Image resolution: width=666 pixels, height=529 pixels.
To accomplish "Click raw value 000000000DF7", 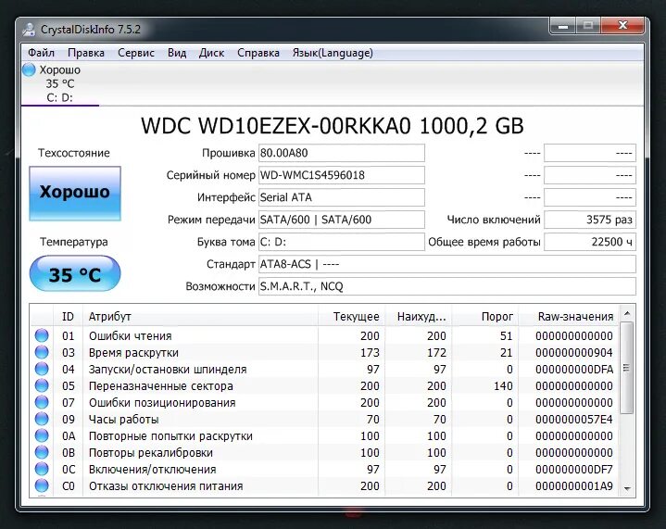I will (x=573, y=469).
